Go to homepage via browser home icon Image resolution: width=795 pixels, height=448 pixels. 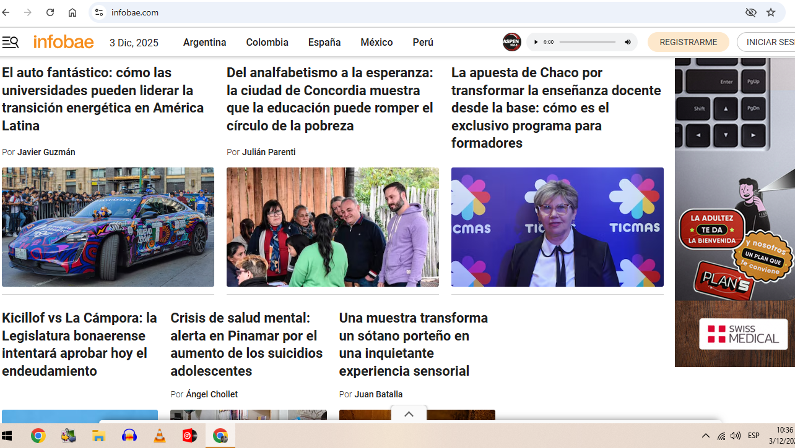(x=72, y=12)
